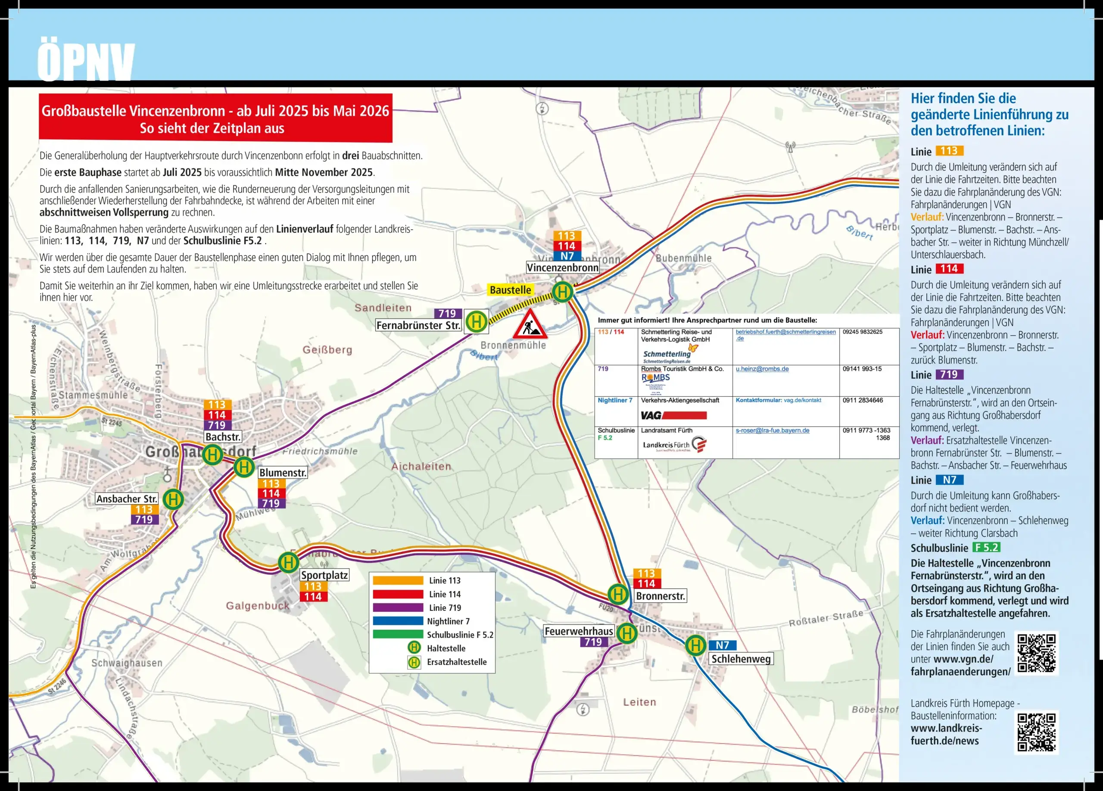Click the Fernabrünster Str. replacement stop icon
Image resolution: width=1103 pixels, height=791 pixels.
[x=477, y=322]
